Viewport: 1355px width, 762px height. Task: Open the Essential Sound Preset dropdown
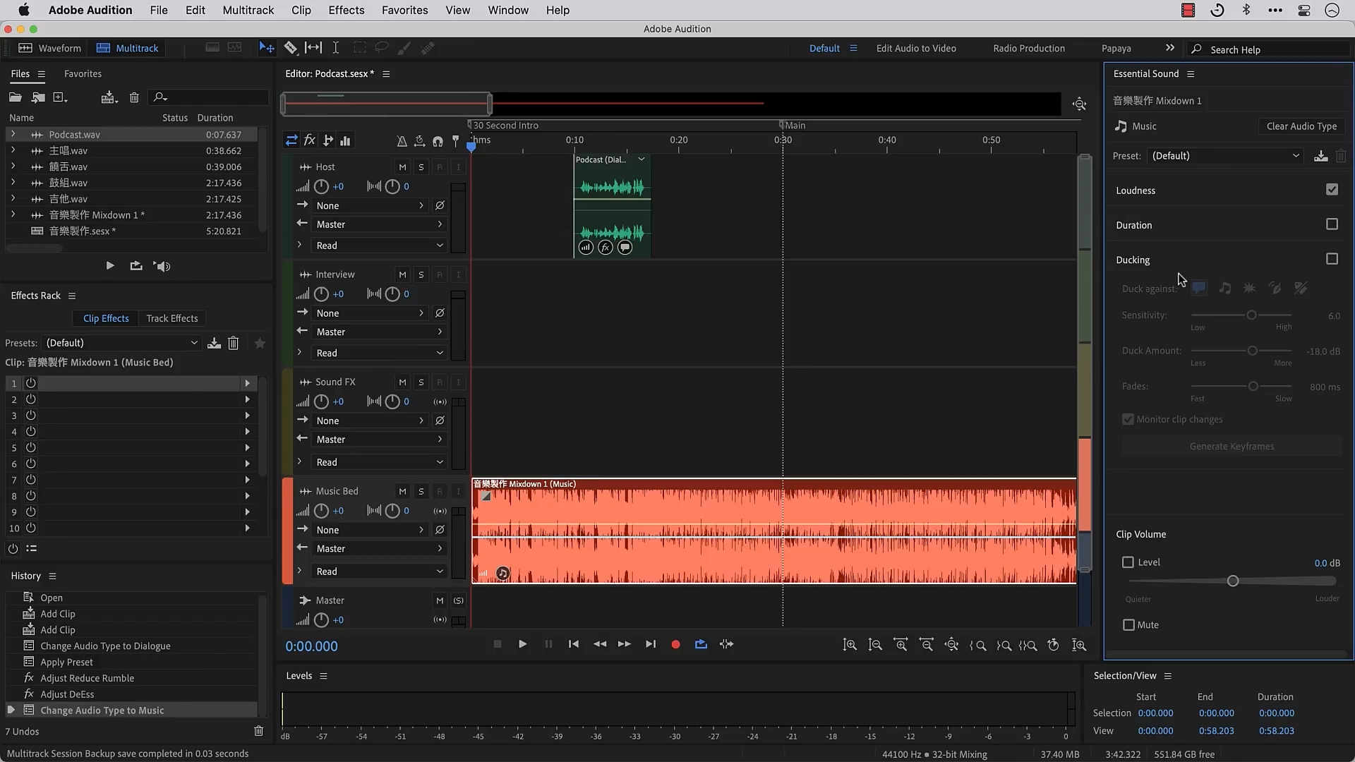[x=1226, y=156]
